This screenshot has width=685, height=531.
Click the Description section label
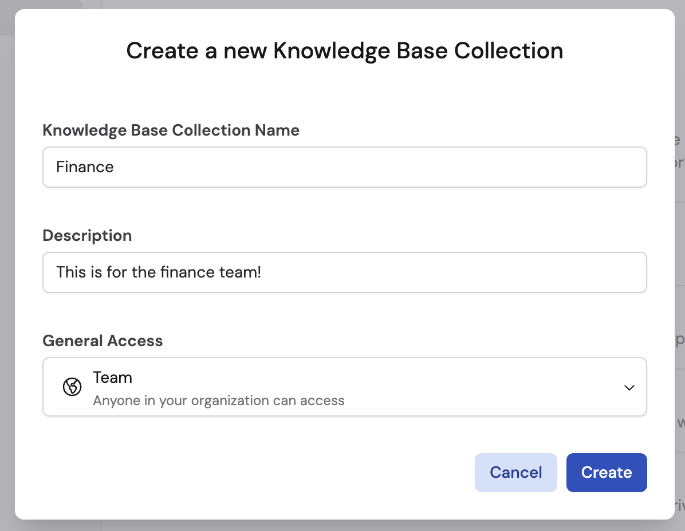pyautogui.click(x=87, y=235)
